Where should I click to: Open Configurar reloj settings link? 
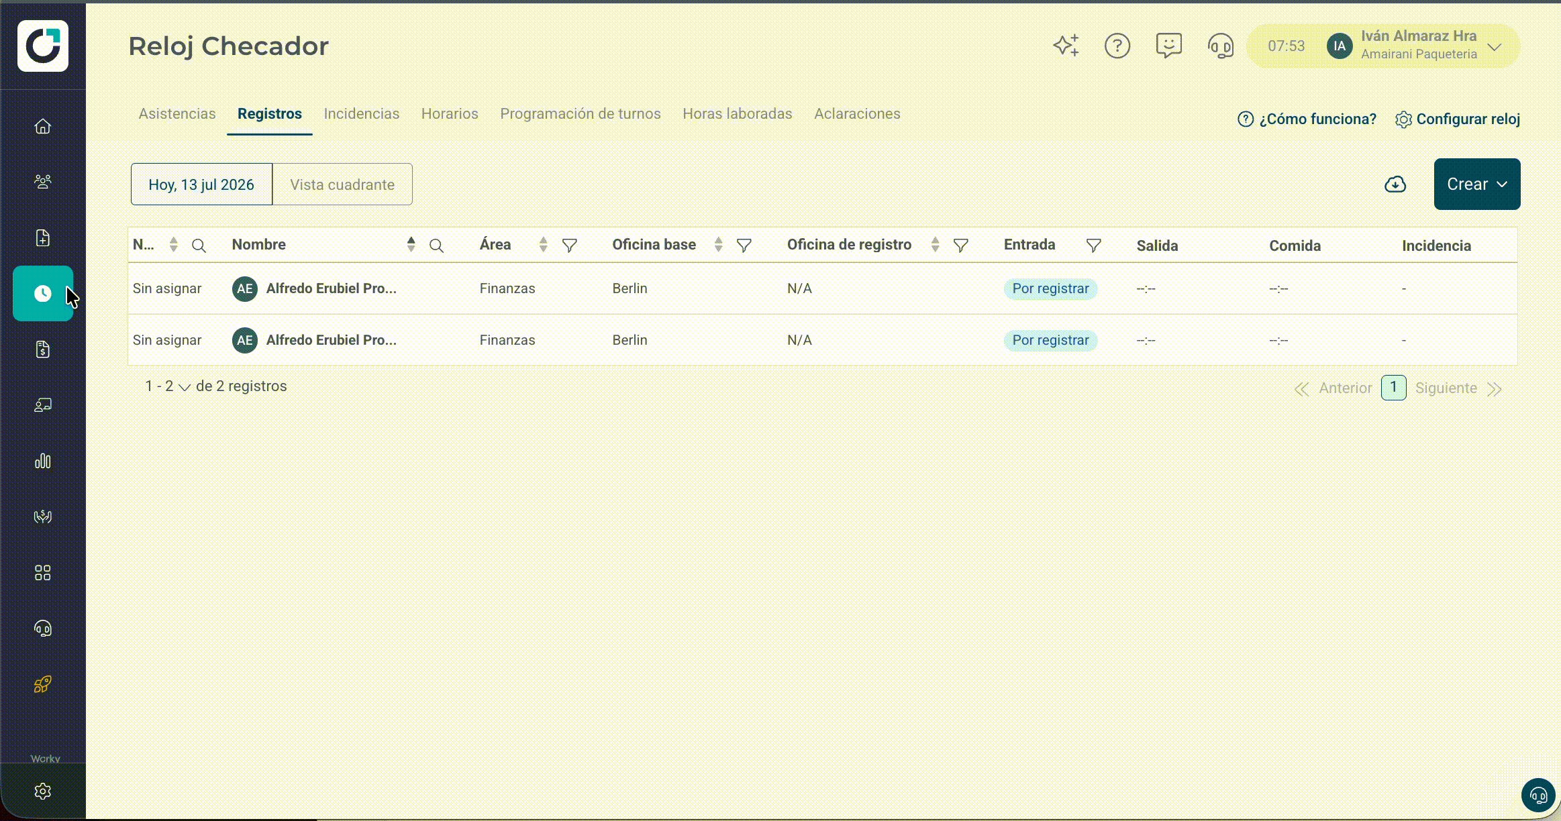tap(1458, 119)
